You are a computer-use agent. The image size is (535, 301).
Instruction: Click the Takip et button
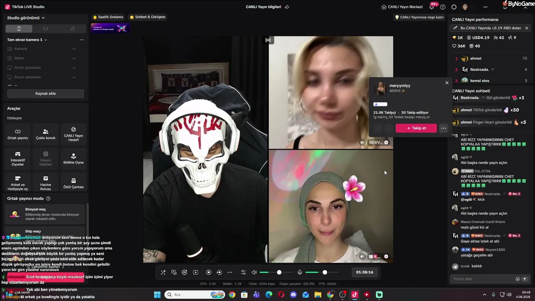(x=416, y=128)
